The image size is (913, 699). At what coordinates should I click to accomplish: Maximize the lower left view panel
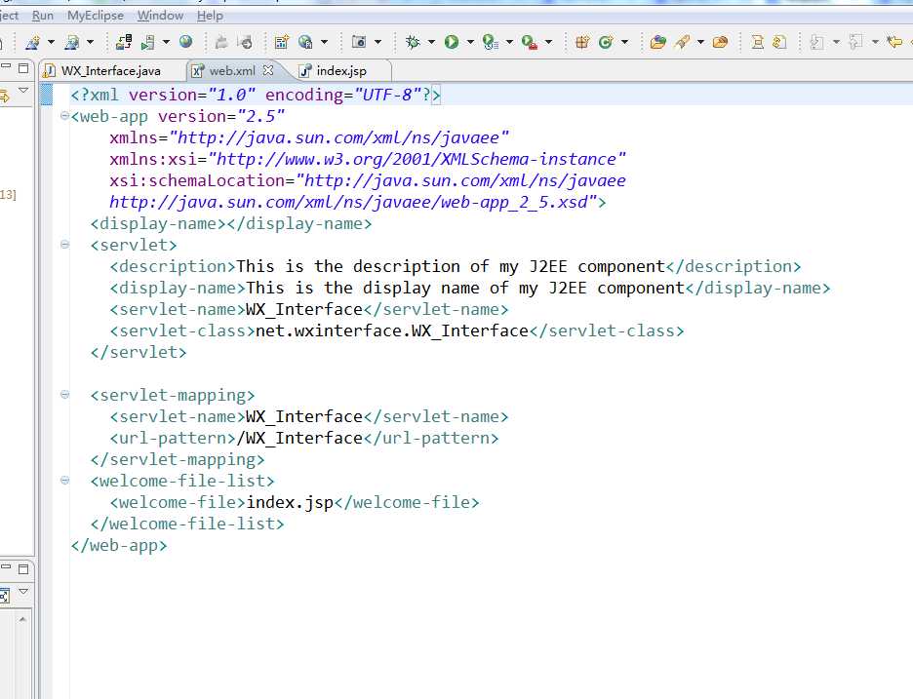point(23,568)
